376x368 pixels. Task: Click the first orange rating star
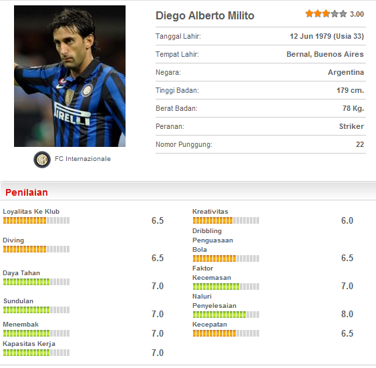pos(309,13)
